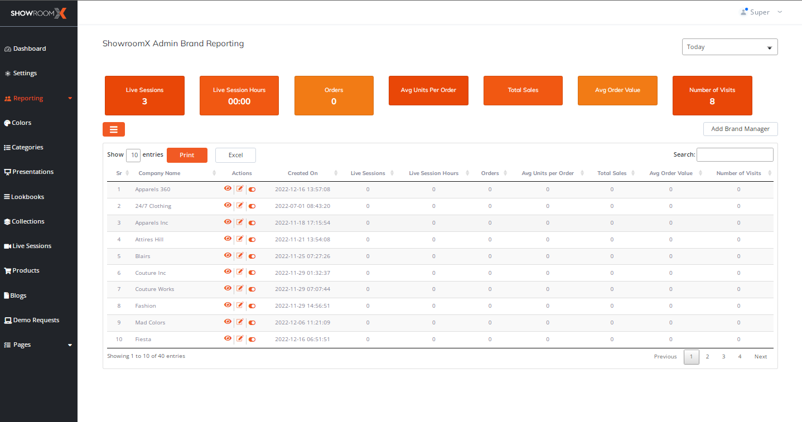Click the orange hamburger menu button
The width and height of the screenshot is (802, 422).
coord(114,129)
